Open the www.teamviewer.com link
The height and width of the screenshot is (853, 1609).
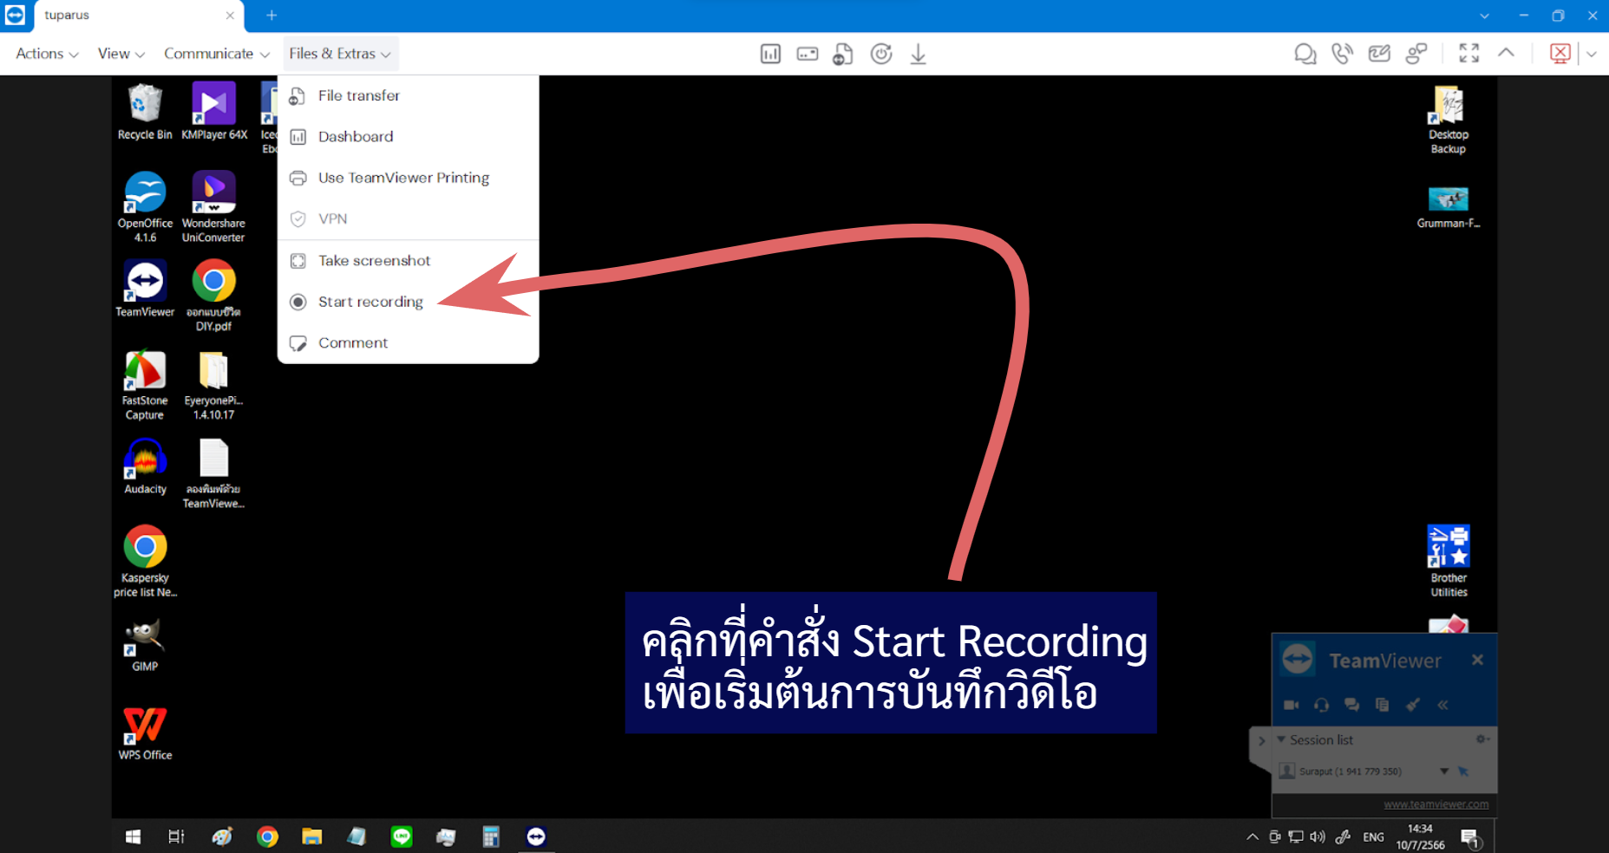1436,804
